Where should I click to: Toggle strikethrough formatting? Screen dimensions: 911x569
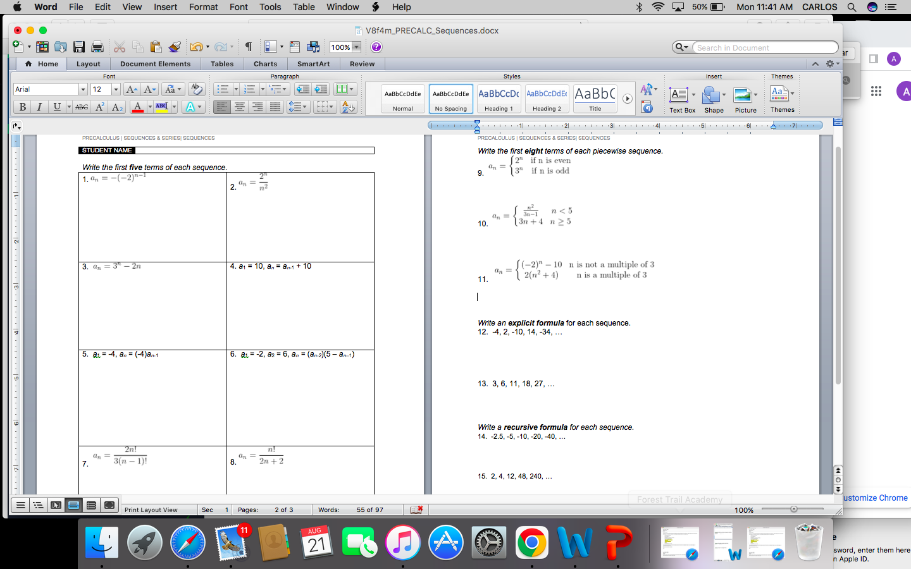point(80,107)
